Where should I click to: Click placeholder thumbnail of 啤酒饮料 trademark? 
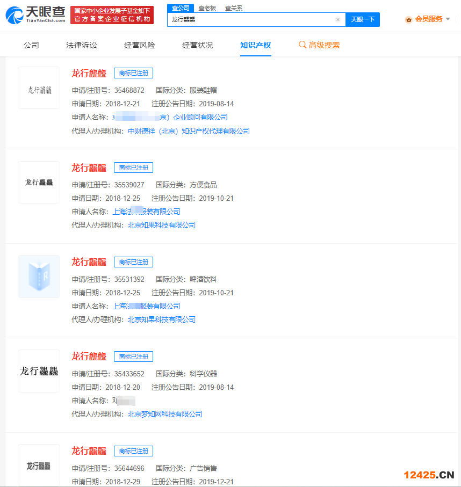point(39,277)
